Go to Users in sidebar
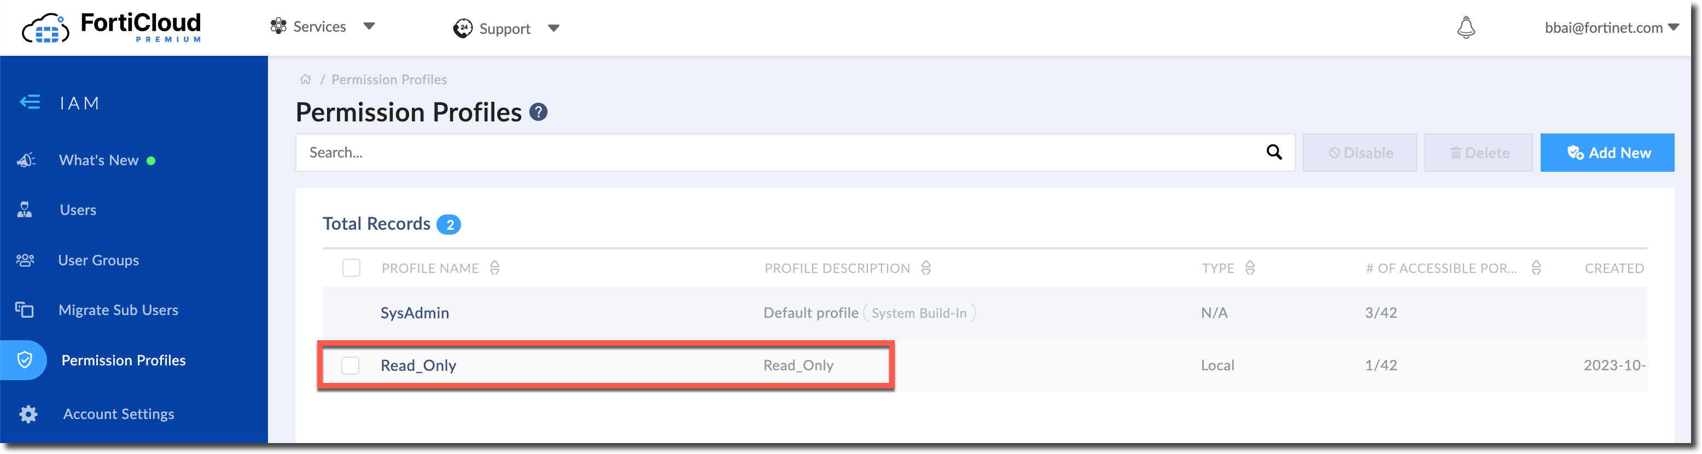The image size is (1702, 454). pyautogui.click(x=78, y=210)
